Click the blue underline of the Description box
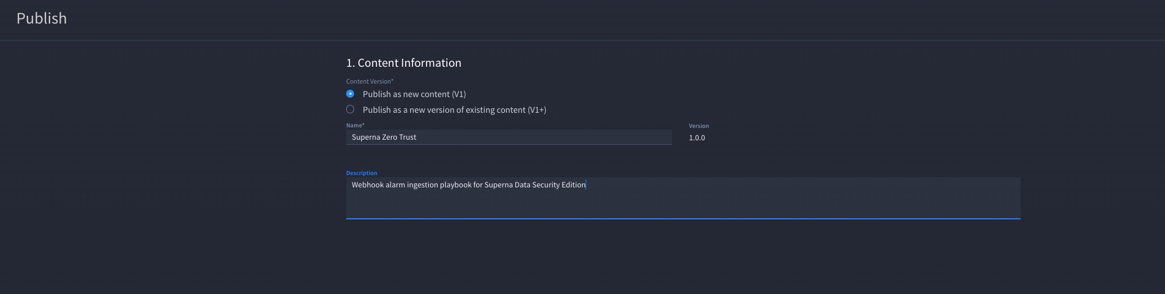This screenshot has width=1165, height=294. pyautogui.click(x=683, y=219)
